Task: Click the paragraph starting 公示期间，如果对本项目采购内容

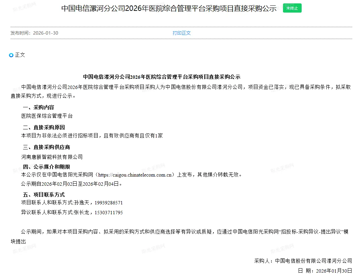Action: pos(179,237)
